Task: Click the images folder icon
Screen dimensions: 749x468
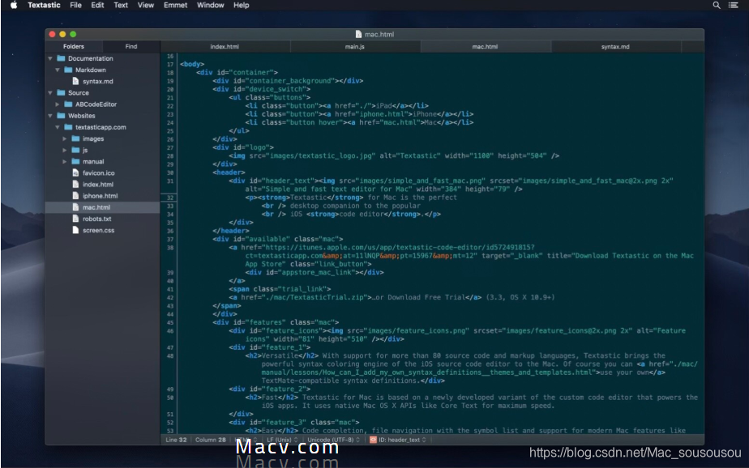Action: [x=75, y=138]
